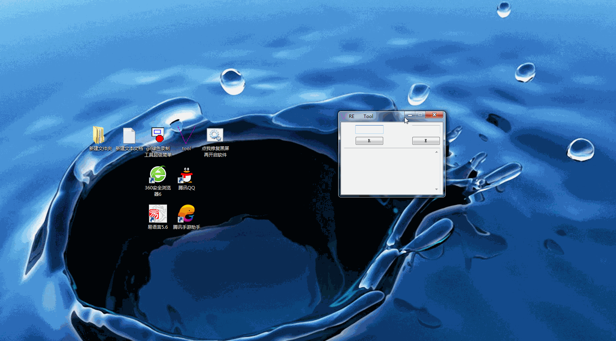The width and height of the screenshot is (616, 341).
Task: Click the maximize button of RE Tool
Action: (420, 115)
